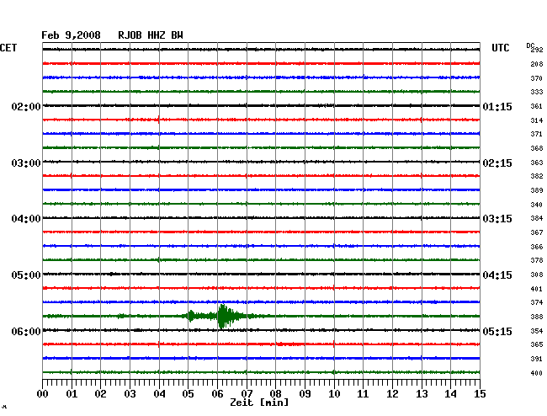Click the '10' minute axis label
Viewport: 547px width, 416px height.
(x=334, y=393)
